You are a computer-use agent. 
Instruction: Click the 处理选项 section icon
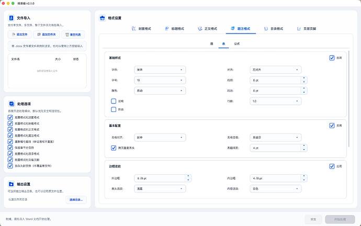click(12, 104)
